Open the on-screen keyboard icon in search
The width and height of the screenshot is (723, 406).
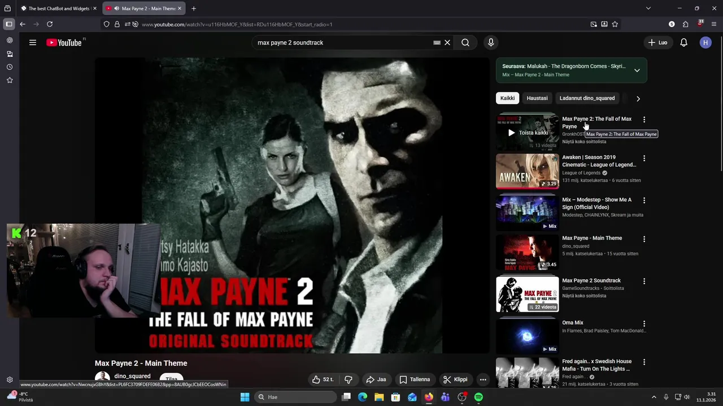click(437, 42)
